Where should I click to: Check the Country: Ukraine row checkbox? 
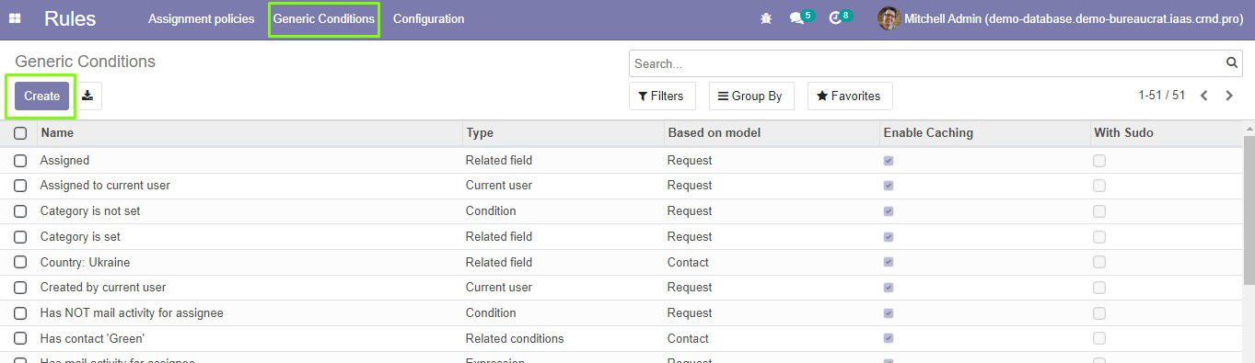click(x=20, y=262)
